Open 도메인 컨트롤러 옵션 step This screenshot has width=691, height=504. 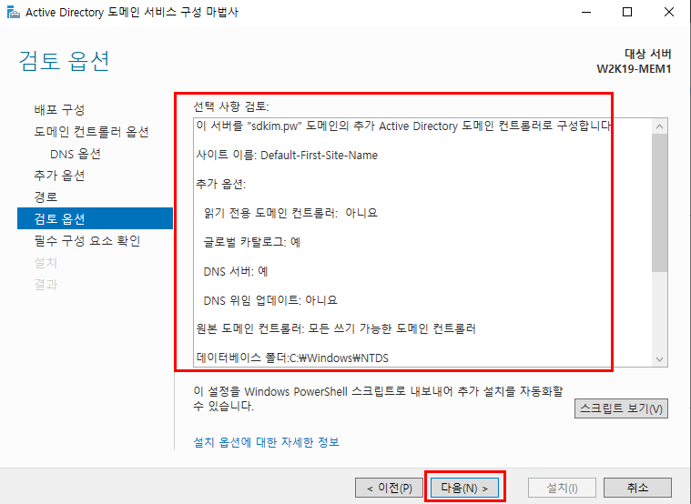(92, 132)
